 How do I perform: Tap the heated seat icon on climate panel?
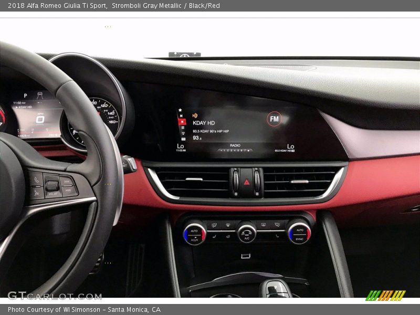(x=227, y=237)
